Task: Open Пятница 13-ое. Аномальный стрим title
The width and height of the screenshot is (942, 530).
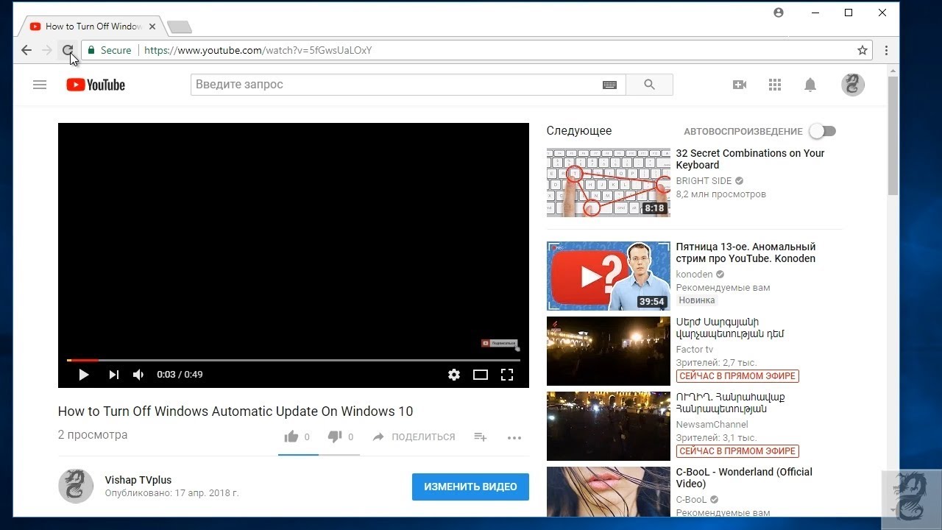Action: click(x=746, y=252)
